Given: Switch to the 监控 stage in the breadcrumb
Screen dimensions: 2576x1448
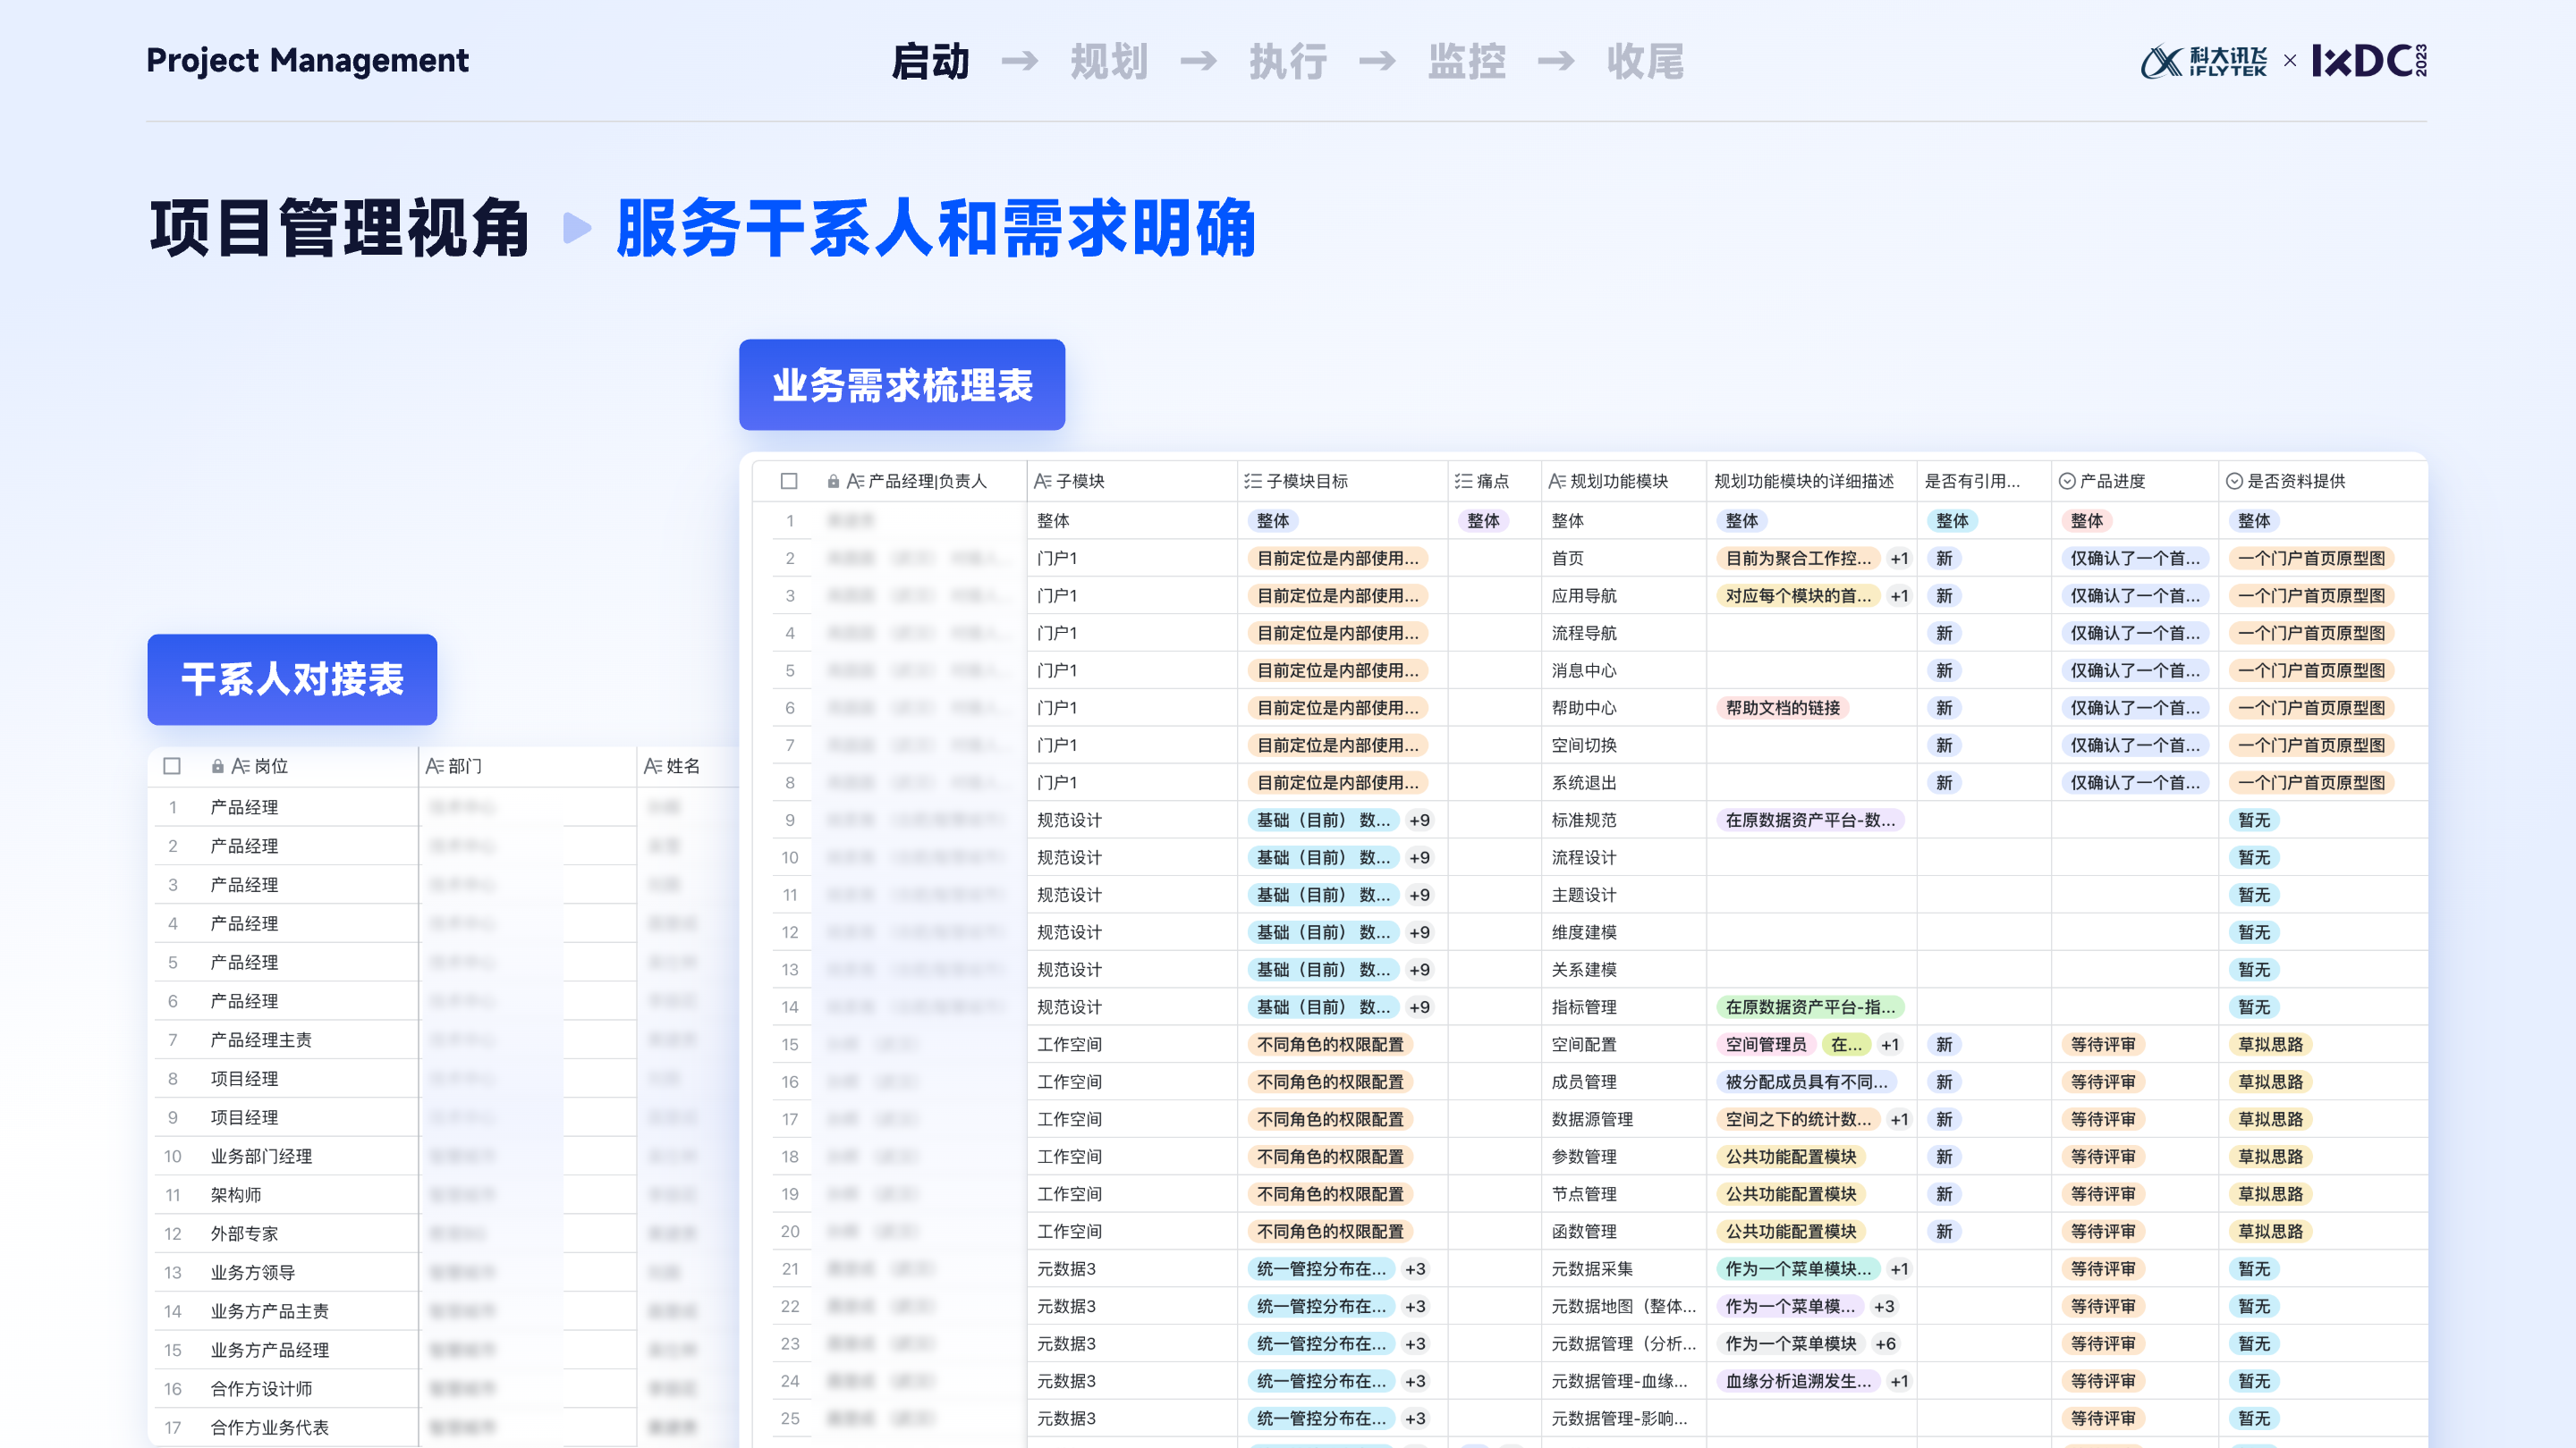Looking at the screenshot, I should click(1466, 62).
